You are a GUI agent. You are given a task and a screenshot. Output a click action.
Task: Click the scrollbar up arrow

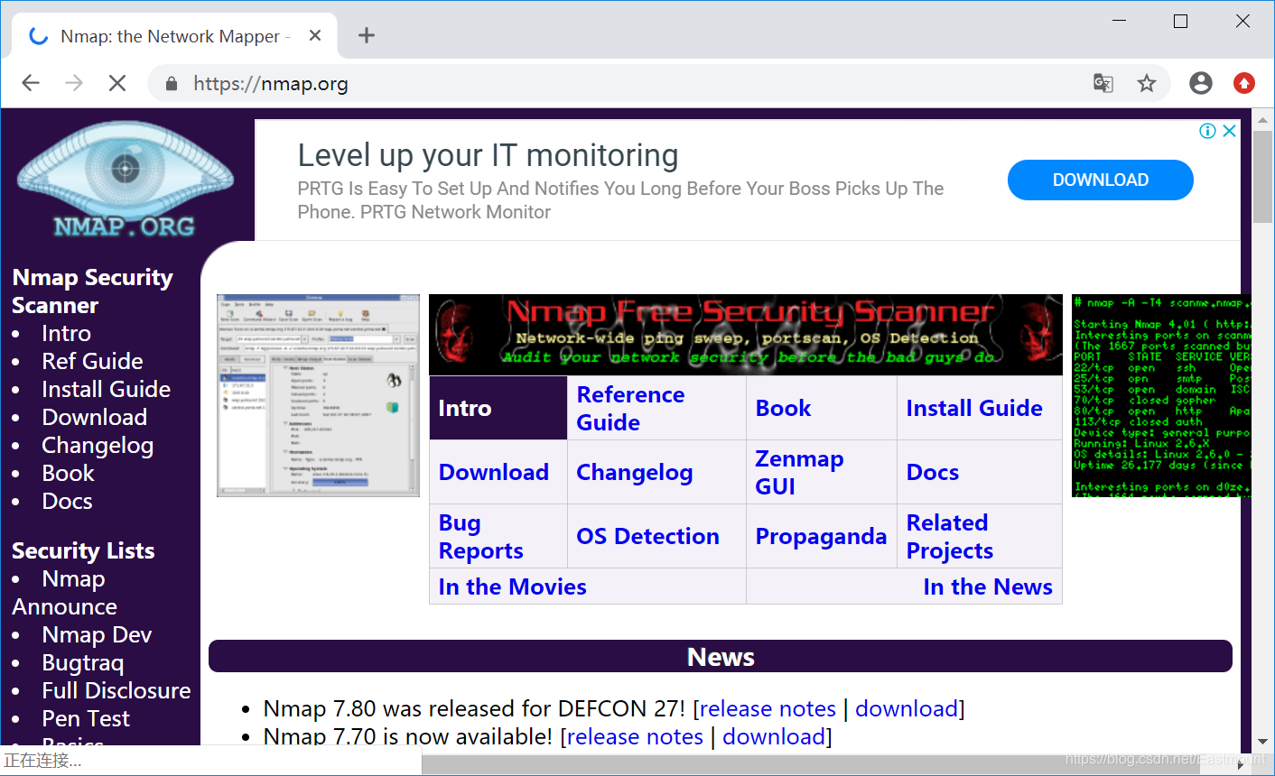pos(1263,121)
